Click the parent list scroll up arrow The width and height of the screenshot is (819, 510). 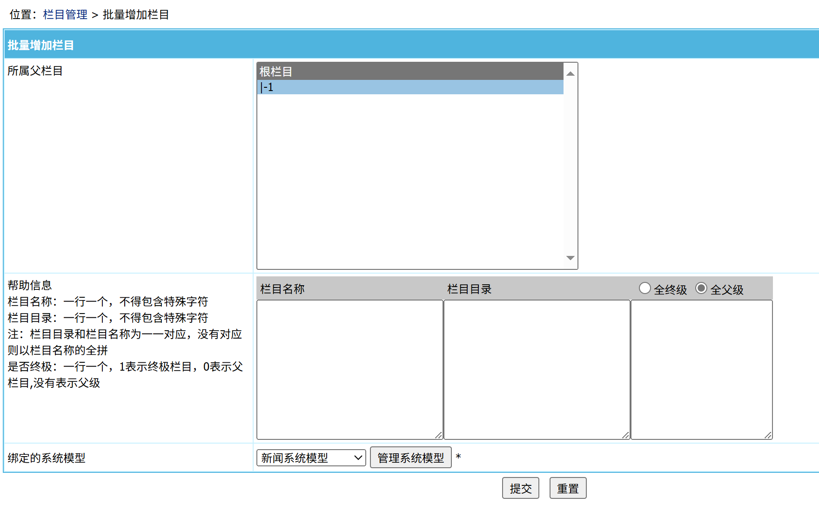point(570,74)
